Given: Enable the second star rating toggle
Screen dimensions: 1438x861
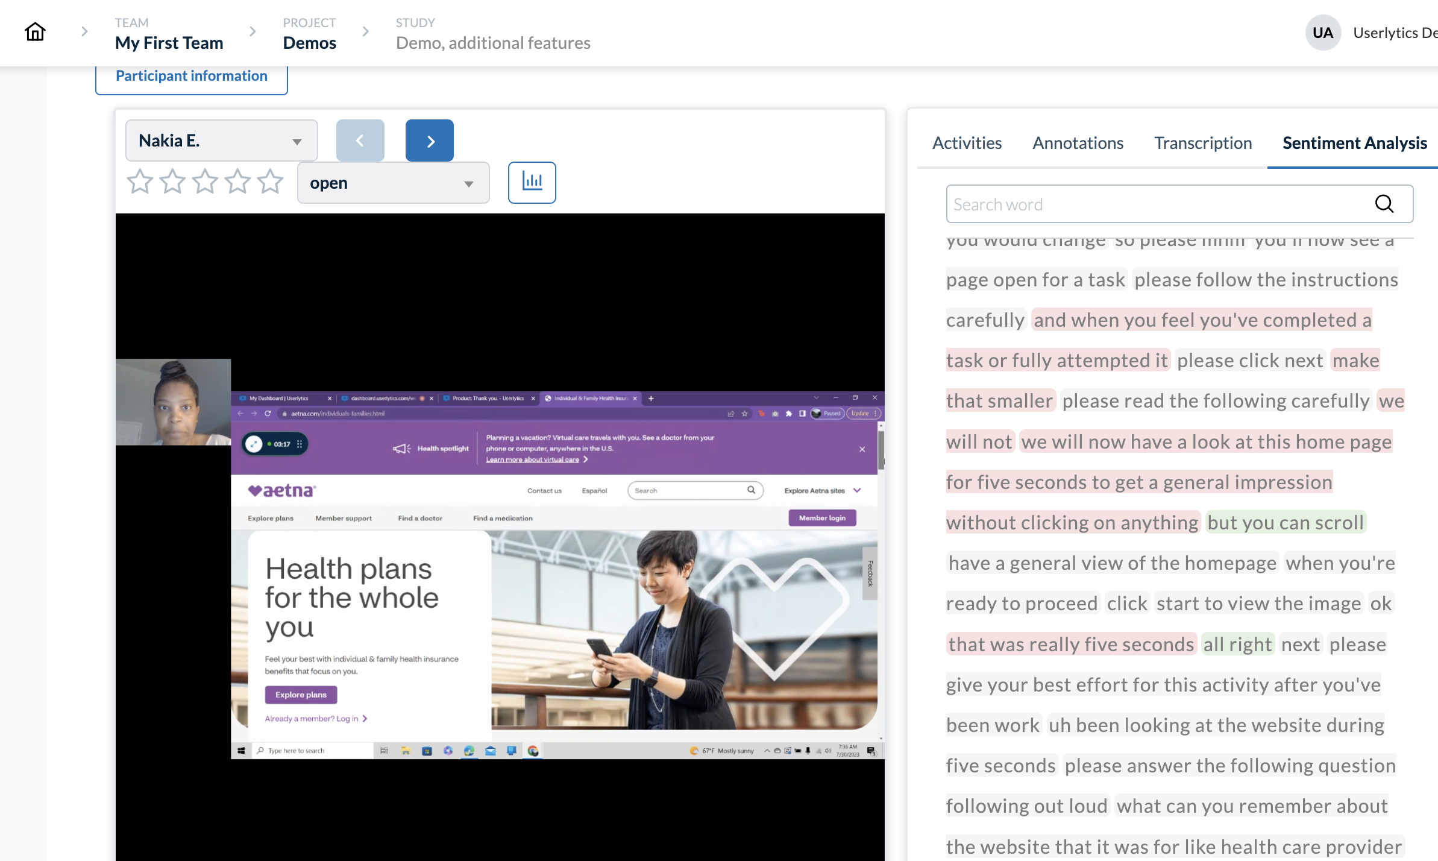Looking at the screenshot, I should point(173,183).
